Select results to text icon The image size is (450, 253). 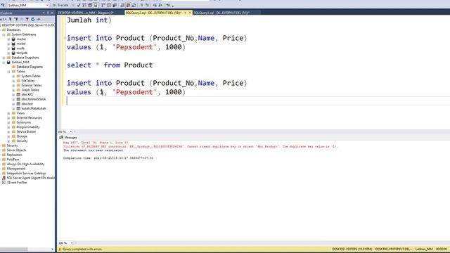[122, 5]
